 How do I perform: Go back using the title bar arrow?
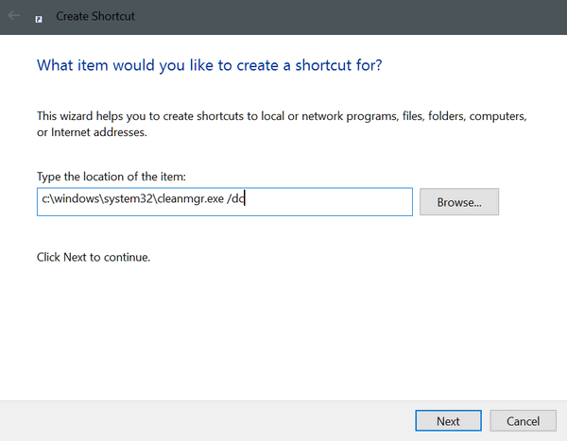pos(14,15)
